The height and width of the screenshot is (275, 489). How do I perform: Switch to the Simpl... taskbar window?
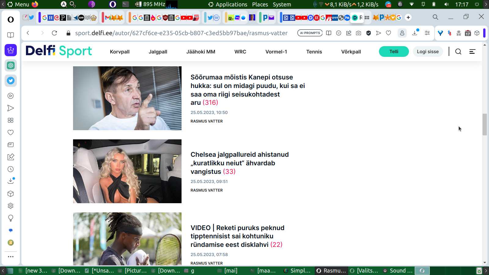click(x=297, y=271)
